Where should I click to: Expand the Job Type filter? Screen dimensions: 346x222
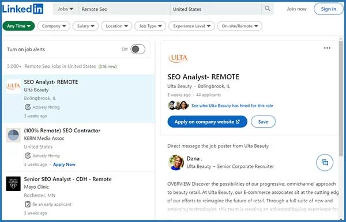click(x=151, y=26)
